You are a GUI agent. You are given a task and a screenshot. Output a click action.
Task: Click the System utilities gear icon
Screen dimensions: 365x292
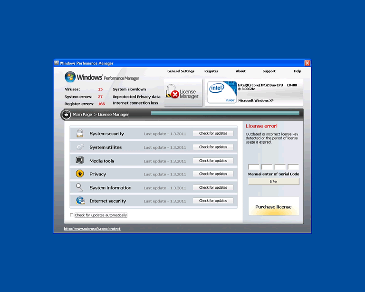coord(80,147)
